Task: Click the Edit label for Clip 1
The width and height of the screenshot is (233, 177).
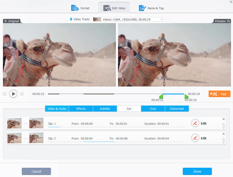Action: [204, 123]
